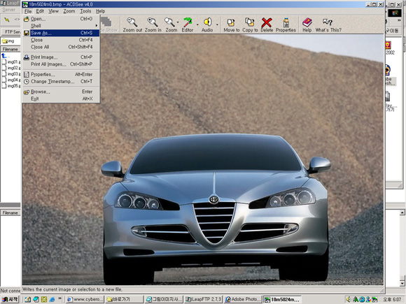Viewport: 406px width, 304px height.
Task: Click the upper Filename column header in LeapFTP
Action: (x=10, y=49)
